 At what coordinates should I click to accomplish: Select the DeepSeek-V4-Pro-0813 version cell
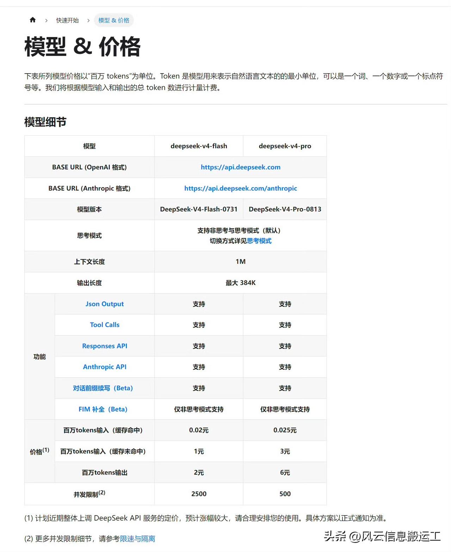tap(285, 209)
